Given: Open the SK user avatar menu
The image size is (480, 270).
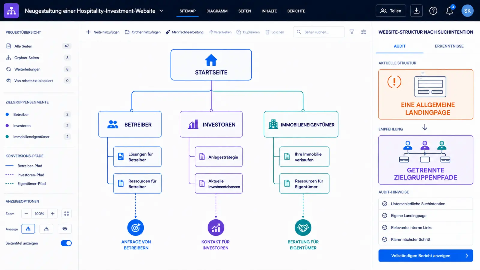Looking at the screenshot, I should [467, 11].
